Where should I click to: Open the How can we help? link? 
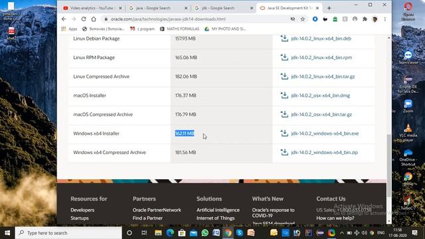click(x=335, y=218)
